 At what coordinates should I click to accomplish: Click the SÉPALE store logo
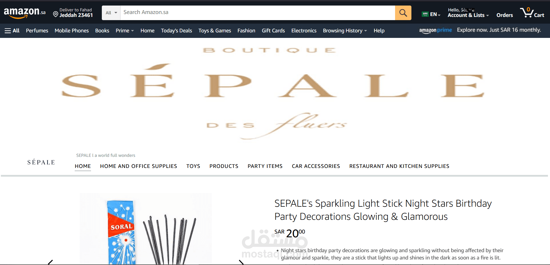pos(41,162)
